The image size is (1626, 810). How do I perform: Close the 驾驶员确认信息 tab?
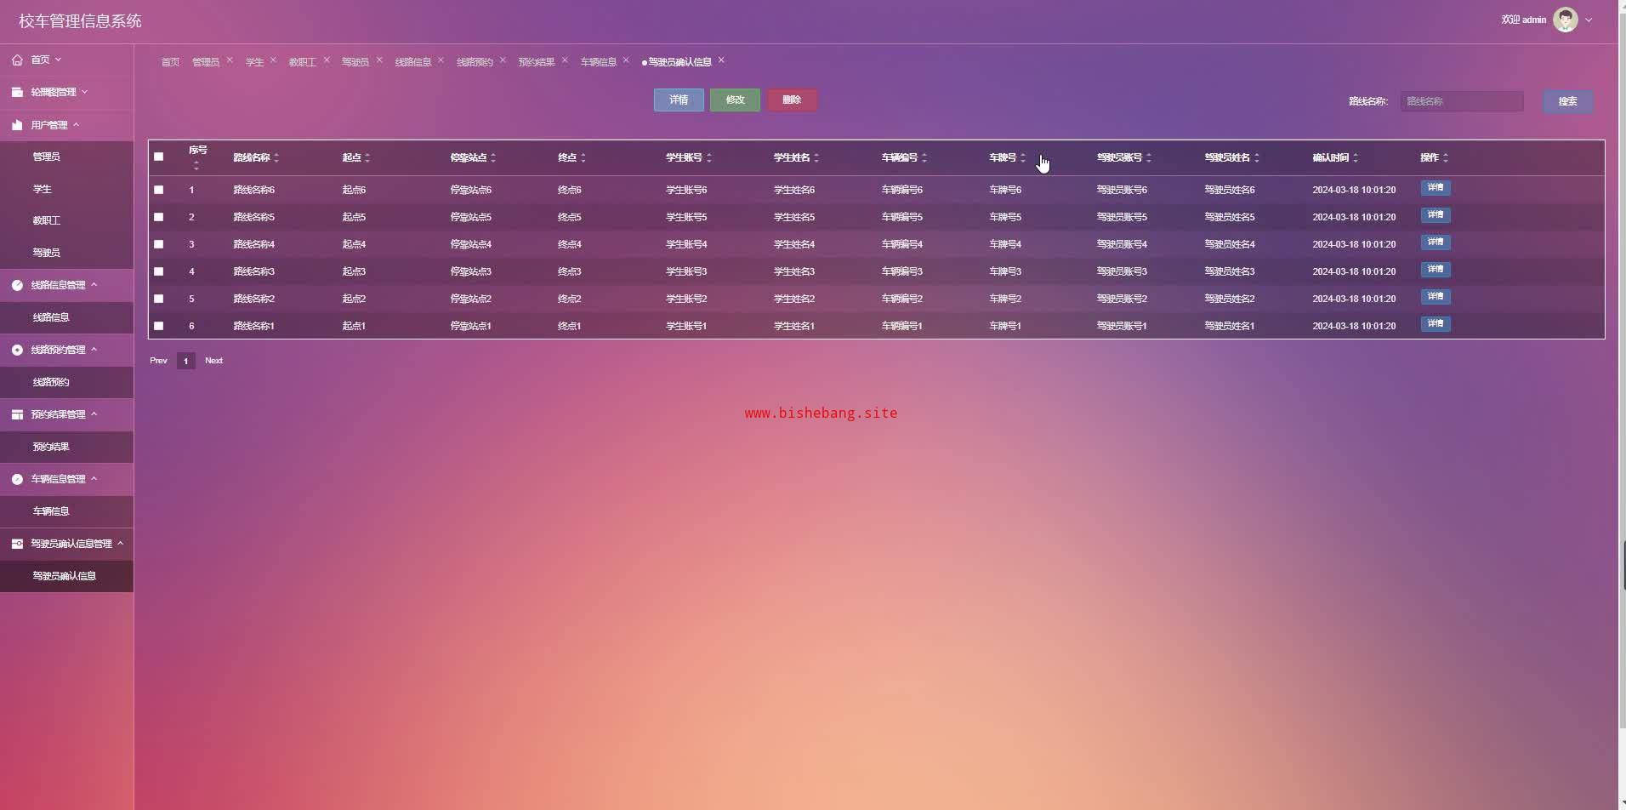[721, 60]
